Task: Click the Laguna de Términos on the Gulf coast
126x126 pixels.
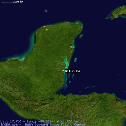Action: point(22,59)
